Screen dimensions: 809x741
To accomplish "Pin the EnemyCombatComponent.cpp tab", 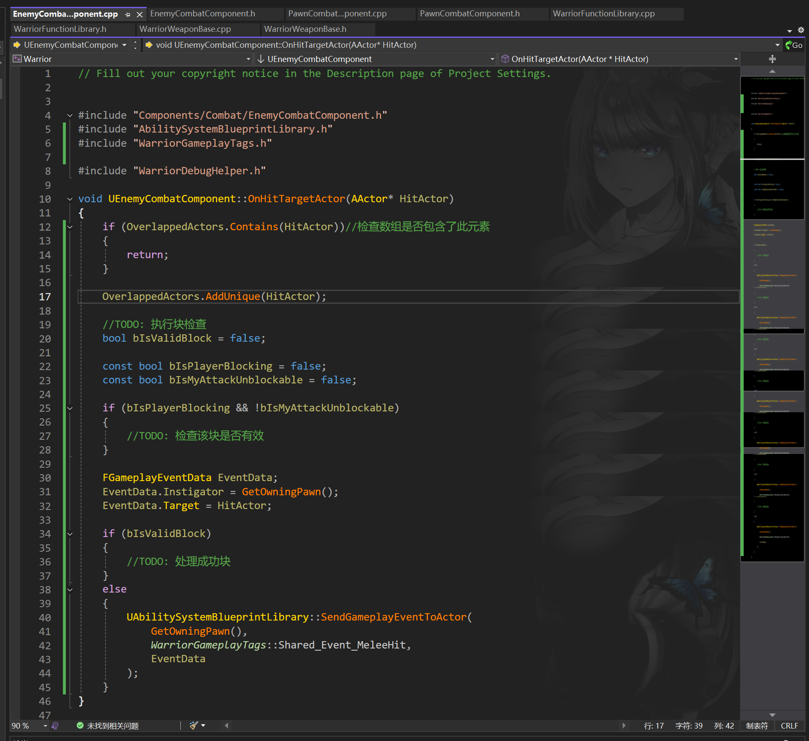I will (127, 15).
